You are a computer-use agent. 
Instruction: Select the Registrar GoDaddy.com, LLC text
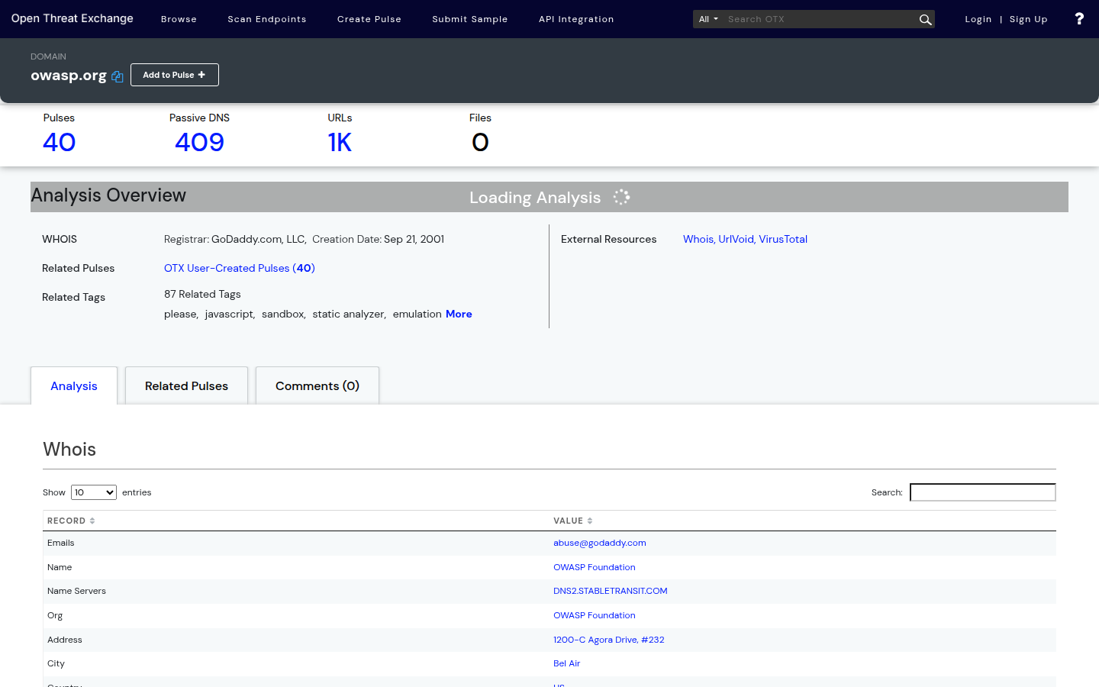[235, 239]
